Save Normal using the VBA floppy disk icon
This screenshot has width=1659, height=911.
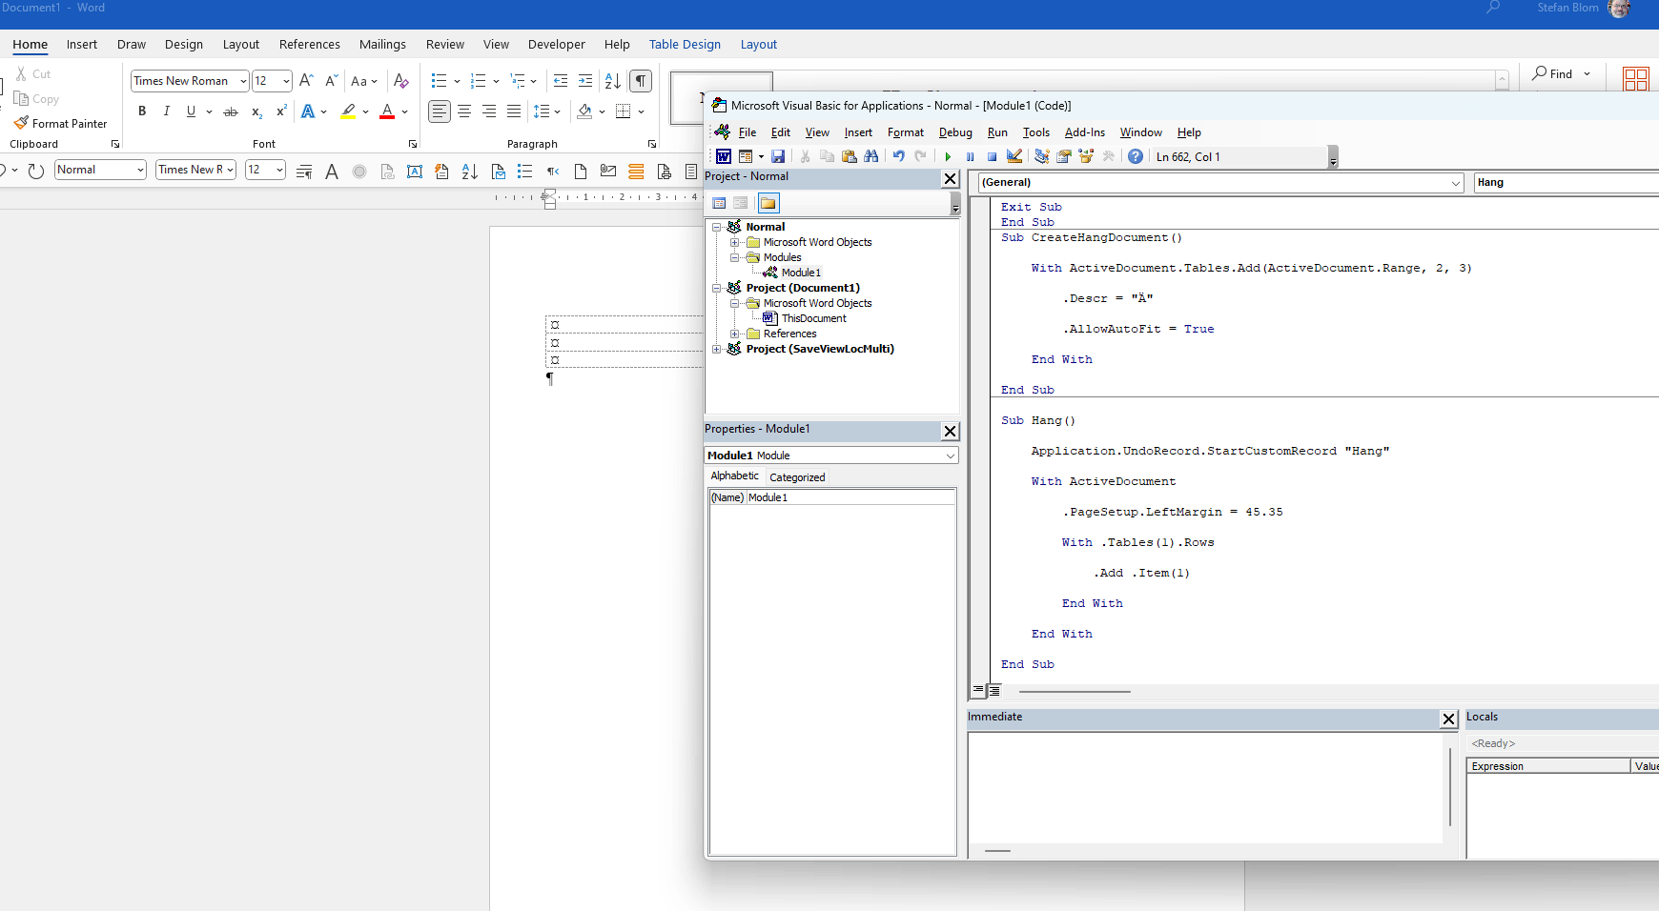click(778, 157)
